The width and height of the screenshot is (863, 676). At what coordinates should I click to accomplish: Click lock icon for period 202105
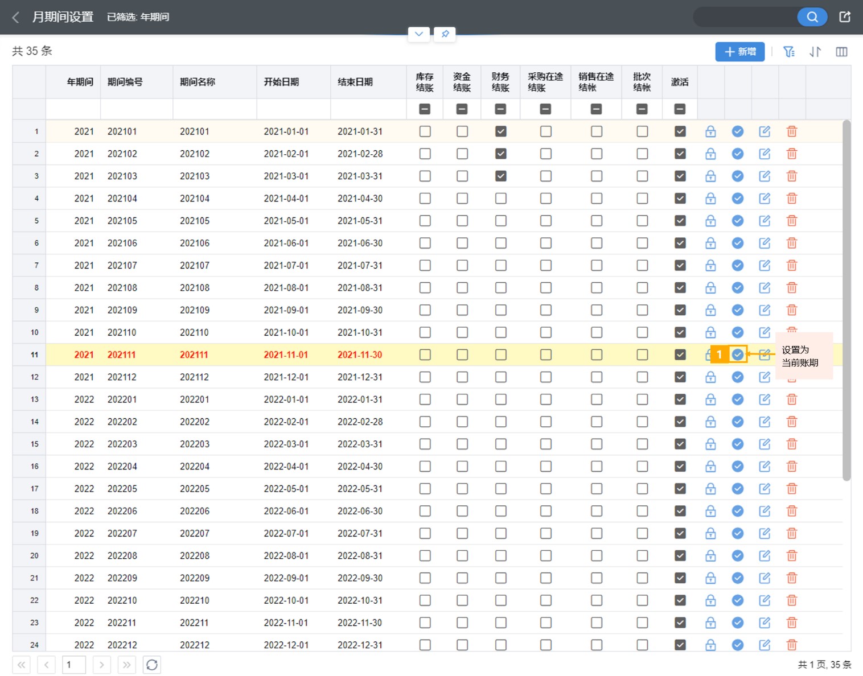tap(710, 221)
